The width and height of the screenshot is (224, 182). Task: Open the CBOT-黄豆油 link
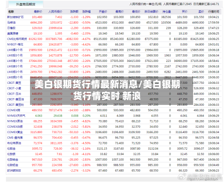pyautogui.click(x=16, y=99)
